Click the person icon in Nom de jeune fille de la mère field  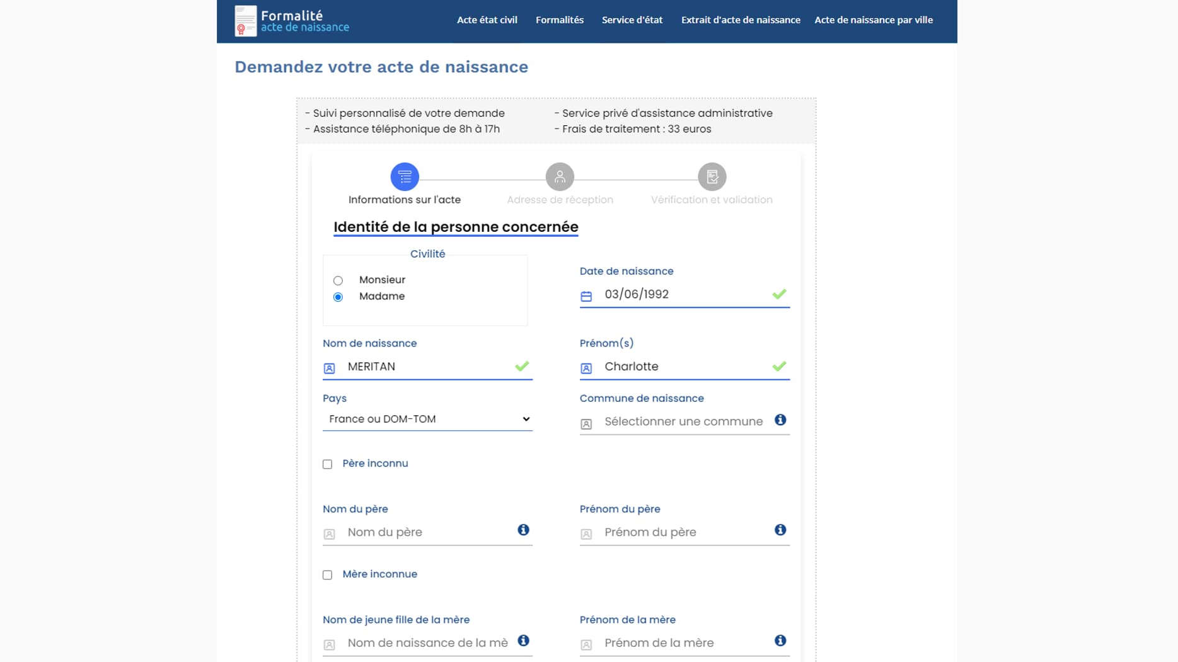[329, 645]
